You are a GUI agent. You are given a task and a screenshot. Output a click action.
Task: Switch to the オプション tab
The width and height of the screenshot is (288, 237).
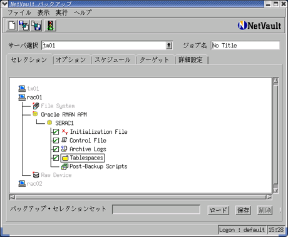[x=71, y=60]
